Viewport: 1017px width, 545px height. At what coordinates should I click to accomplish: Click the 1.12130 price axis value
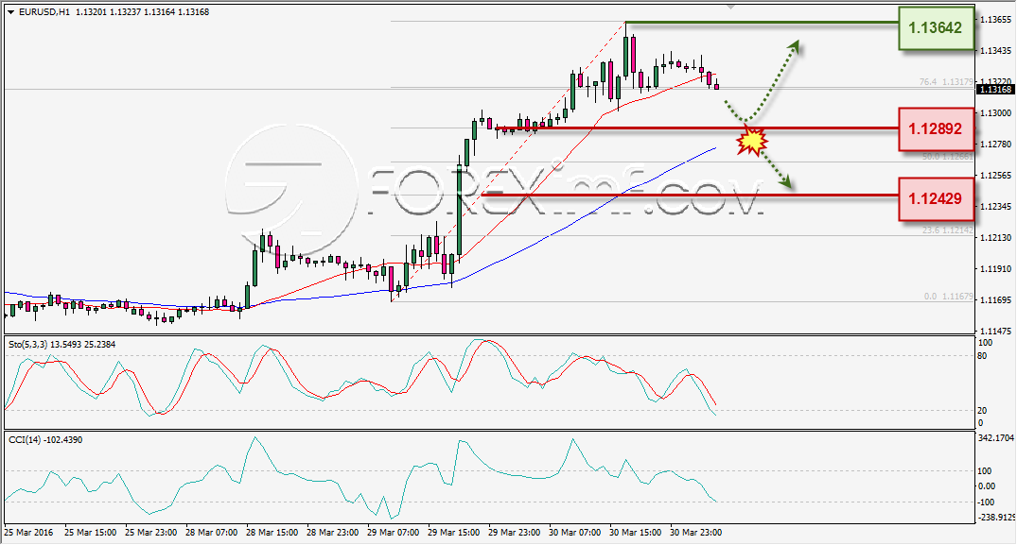point(996,237)
